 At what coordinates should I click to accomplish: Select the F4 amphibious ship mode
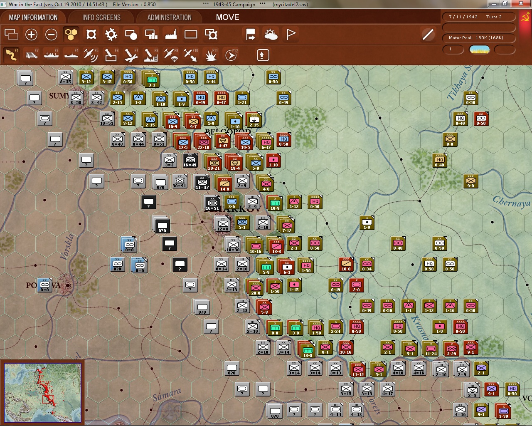pyautogui.click(x=71, y=55)
